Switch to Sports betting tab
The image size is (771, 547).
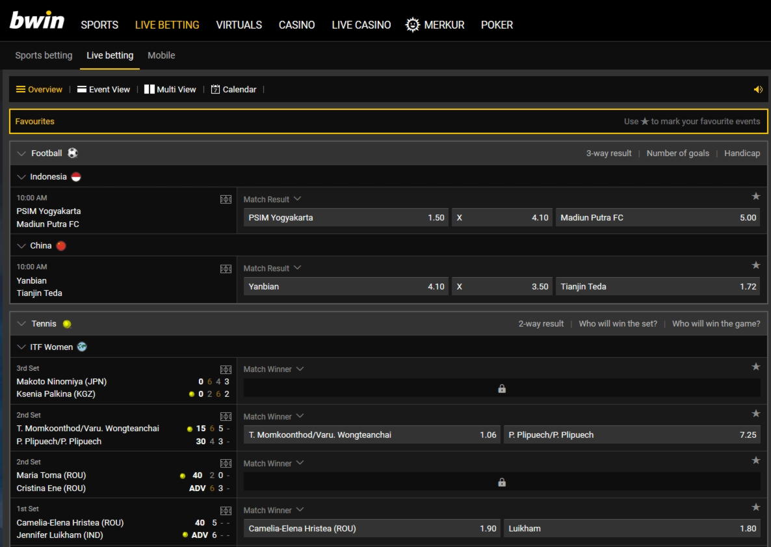point(44,55)
